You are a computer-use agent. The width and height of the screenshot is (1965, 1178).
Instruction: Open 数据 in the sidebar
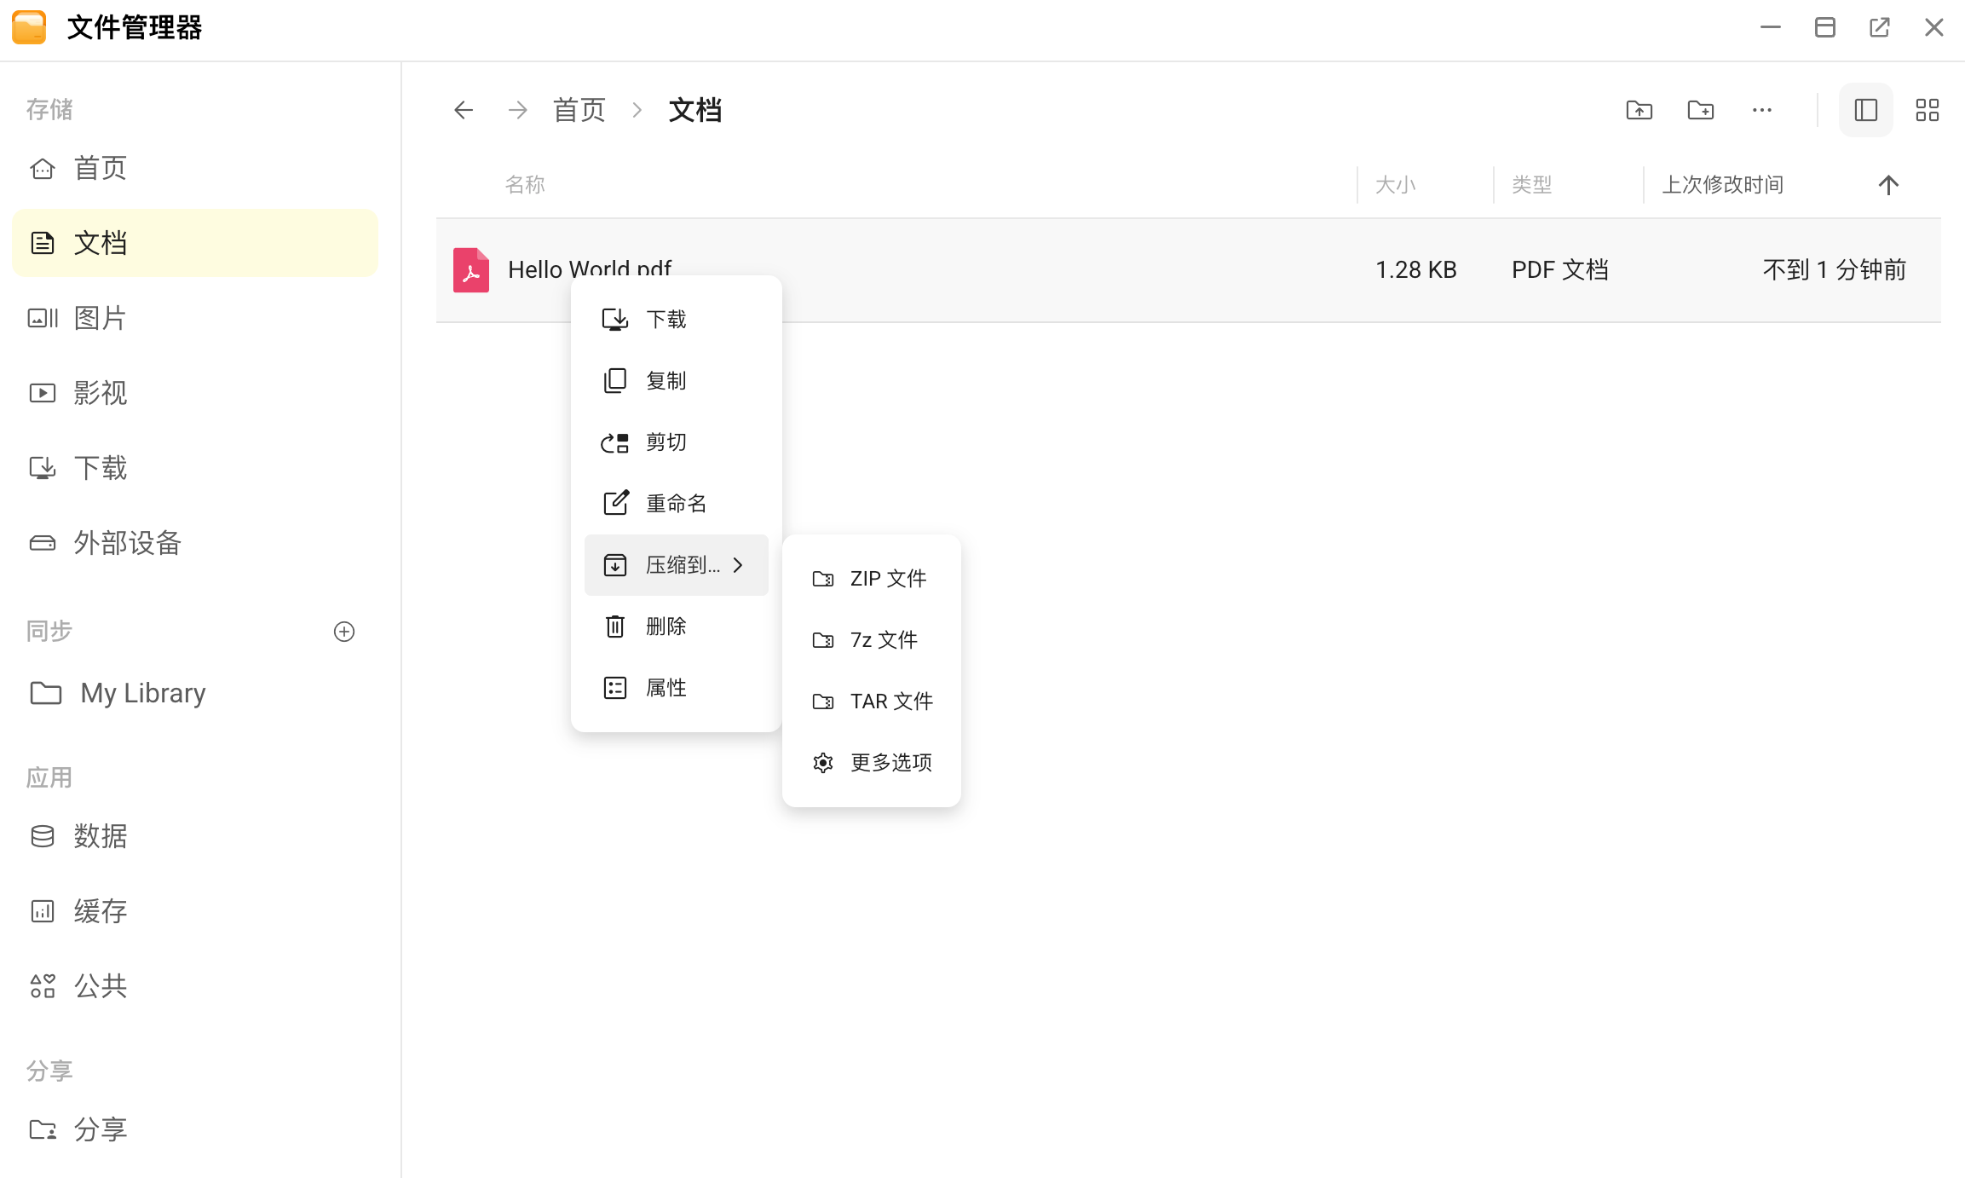(x=195, y=836)
